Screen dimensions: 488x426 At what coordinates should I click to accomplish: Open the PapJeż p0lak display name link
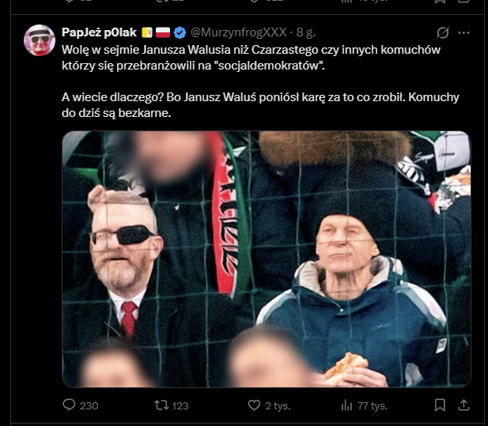(x=99, y=32)
